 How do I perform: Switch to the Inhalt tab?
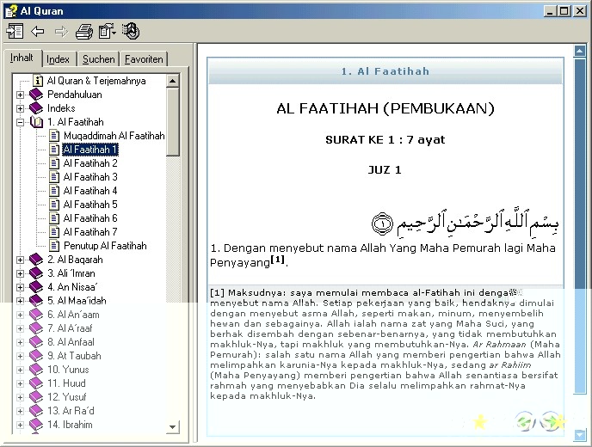click(x=22, y=58)
